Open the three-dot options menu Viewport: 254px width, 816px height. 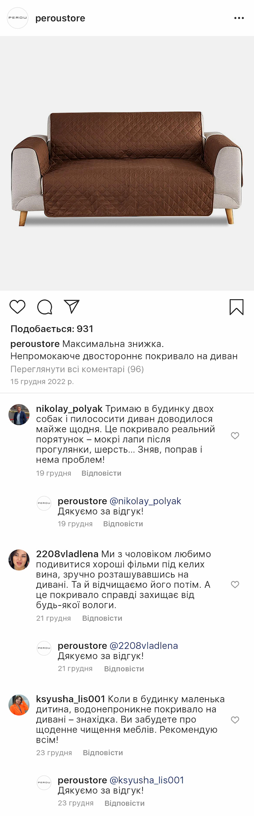(239, 18)
